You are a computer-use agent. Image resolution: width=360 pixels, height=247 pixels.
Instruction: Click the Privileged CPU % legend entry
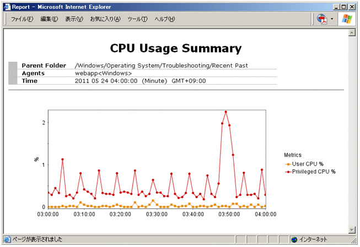tap(314, 172)
